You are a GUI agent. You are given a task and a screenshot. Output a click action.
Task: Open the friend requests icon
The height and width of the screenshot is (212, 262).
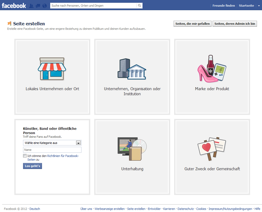31,6
